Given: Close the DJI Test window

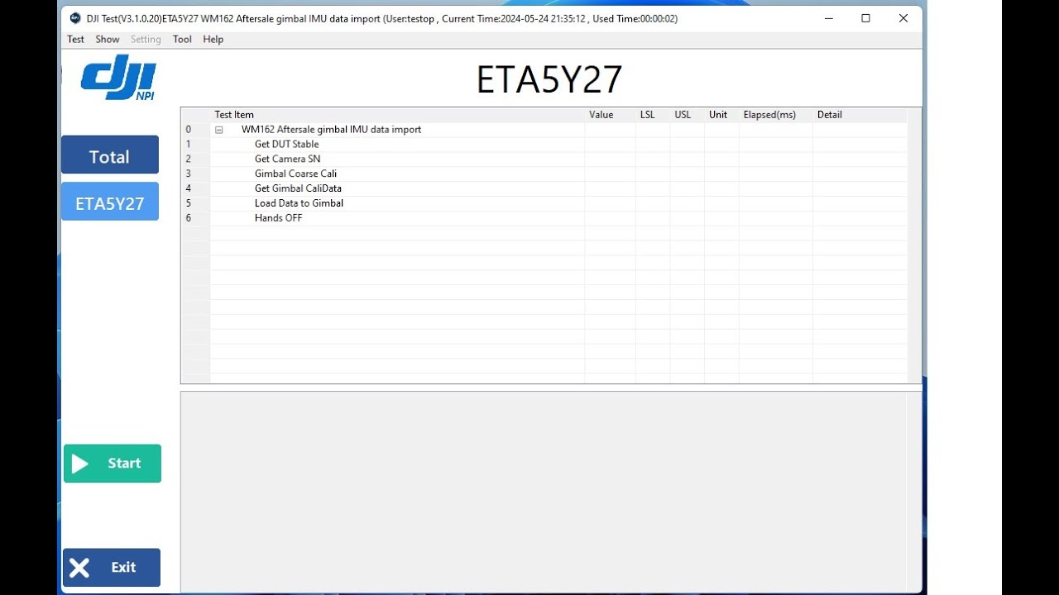Looking at the screenshot, I should tap(903, 18).
